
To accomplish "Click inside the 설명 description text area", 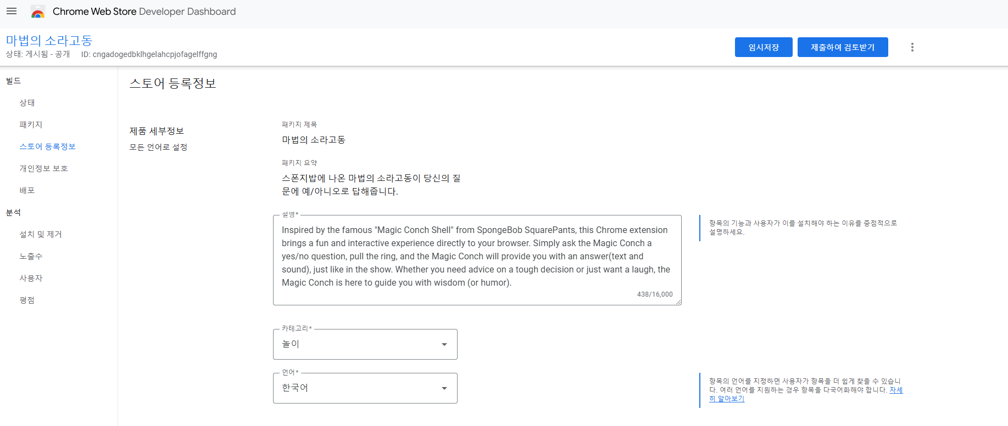I will click(x=477, y=260).
